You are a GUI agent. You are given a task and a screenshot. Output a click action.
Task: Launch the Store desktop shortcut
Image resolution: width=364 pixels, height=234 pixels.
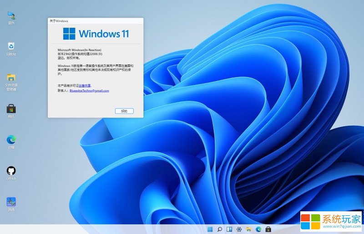tap(11, 111)
